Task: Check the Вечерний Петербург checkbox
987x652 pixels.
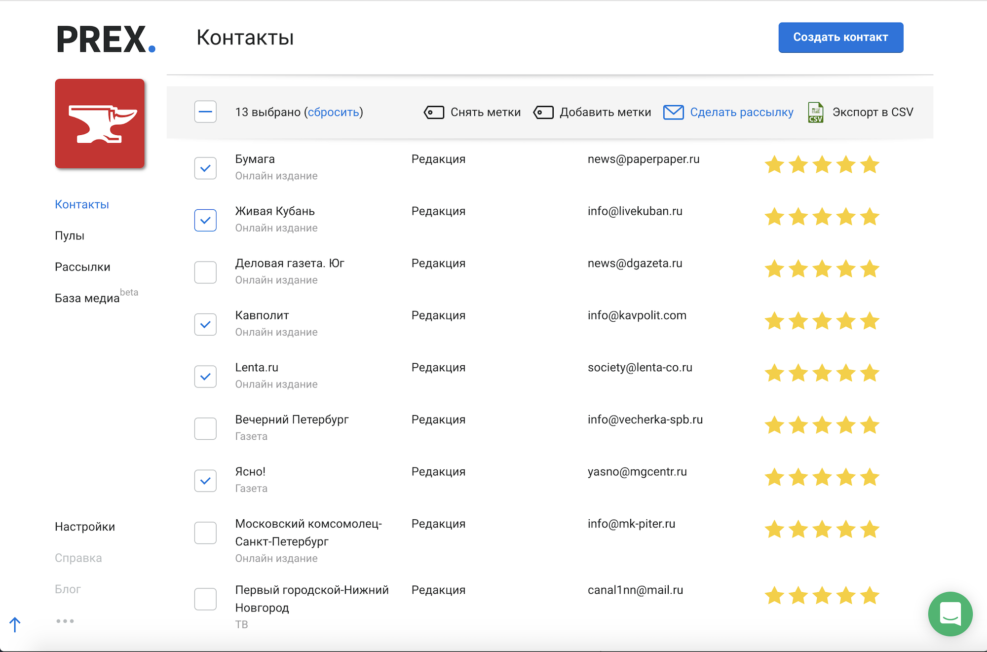Action: [205, 428]
